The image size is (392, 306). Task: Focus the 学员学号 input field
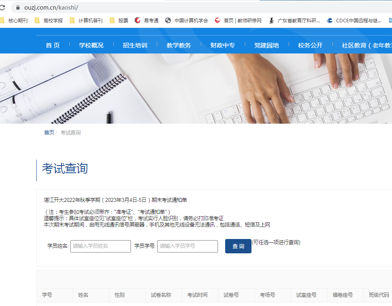click(188, 246)
